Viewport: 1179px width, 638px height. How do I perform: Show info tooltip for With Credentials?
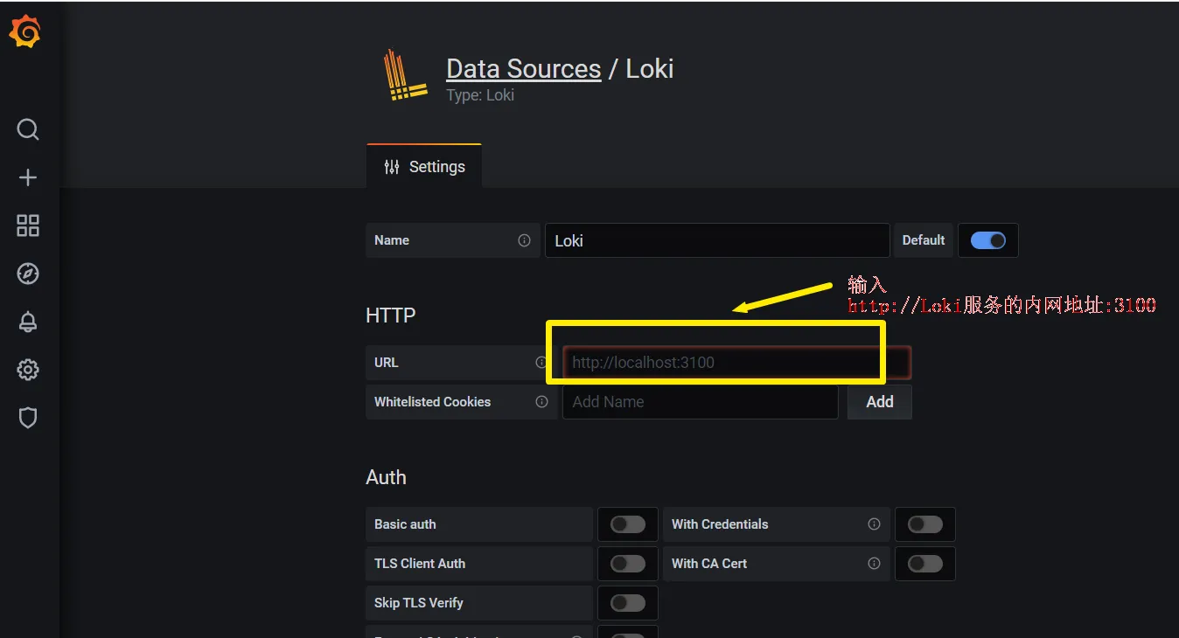coord(874,524)
